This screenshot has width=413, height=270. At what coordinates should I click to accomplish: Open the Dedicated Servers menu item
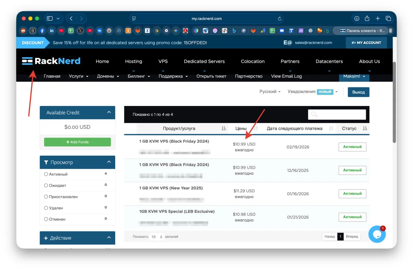(204, 61)
